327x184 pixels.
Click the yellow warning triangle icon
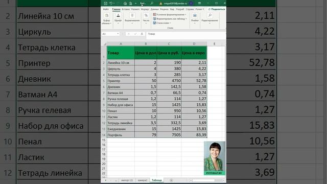coord(160,4)
